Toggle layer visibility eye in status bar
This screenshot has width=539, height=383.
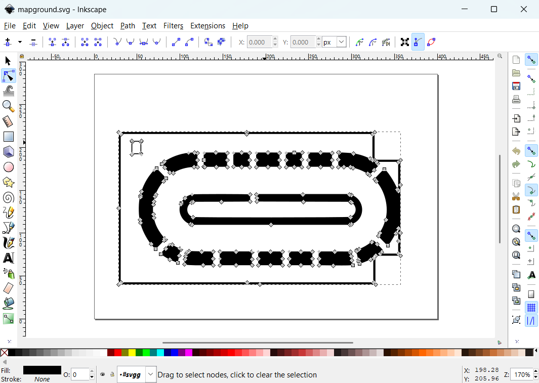coord(103,375)
